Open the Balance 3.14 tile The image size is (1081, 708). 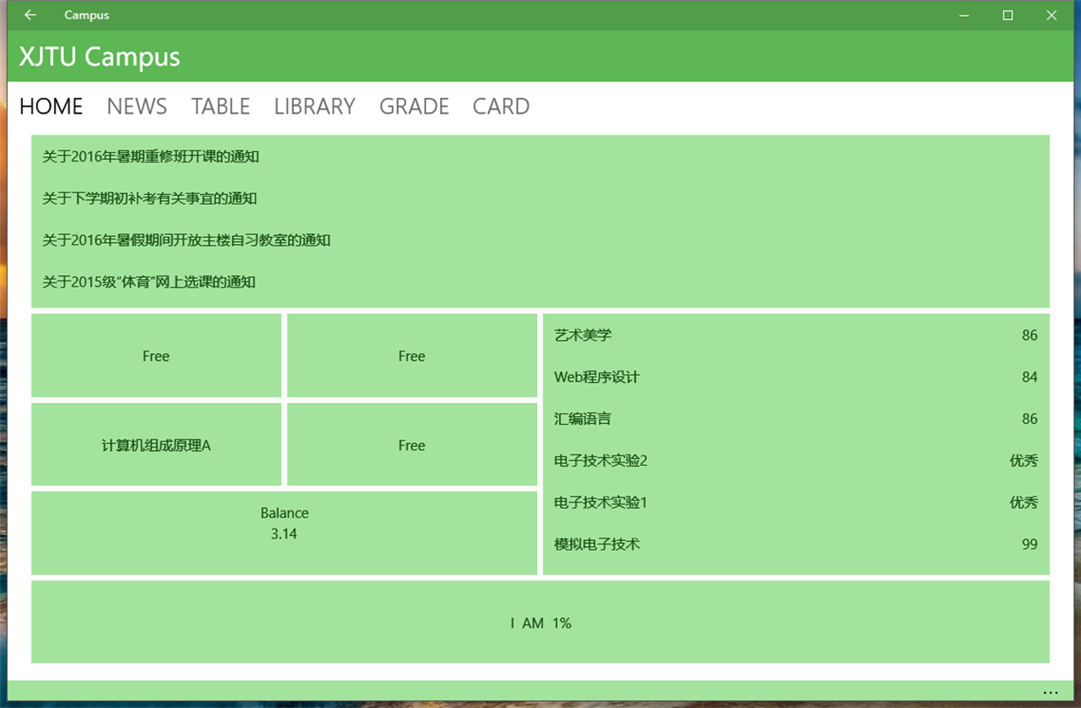(284, 532)
